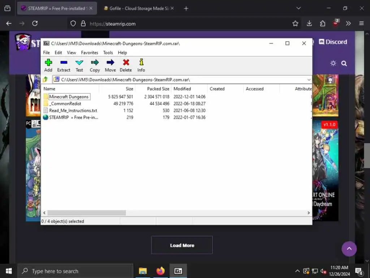Screen dimensions: 370x278
Task: Click the red extension badge icon
Action: click(x=336, y=23)
